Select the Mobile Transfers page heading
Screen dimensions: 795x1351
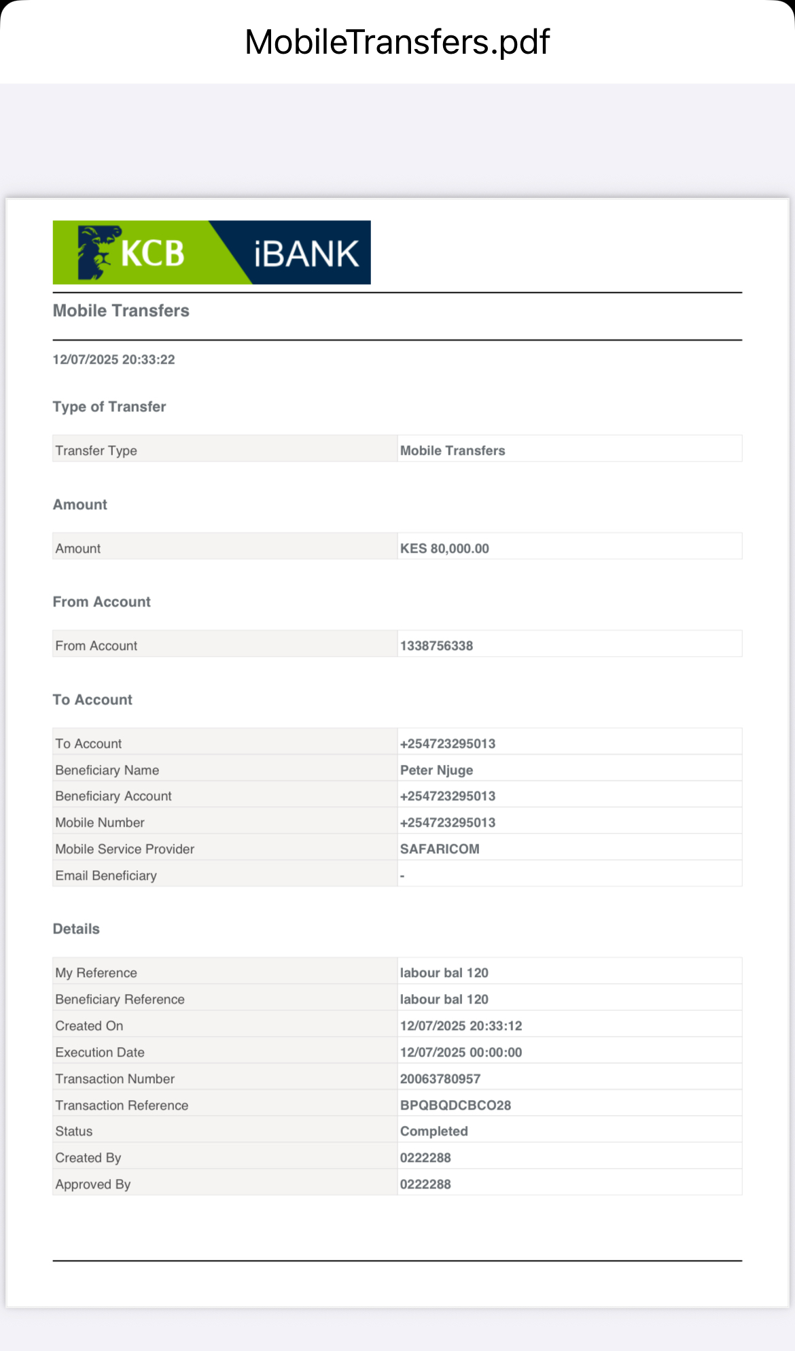click(121, 311)
